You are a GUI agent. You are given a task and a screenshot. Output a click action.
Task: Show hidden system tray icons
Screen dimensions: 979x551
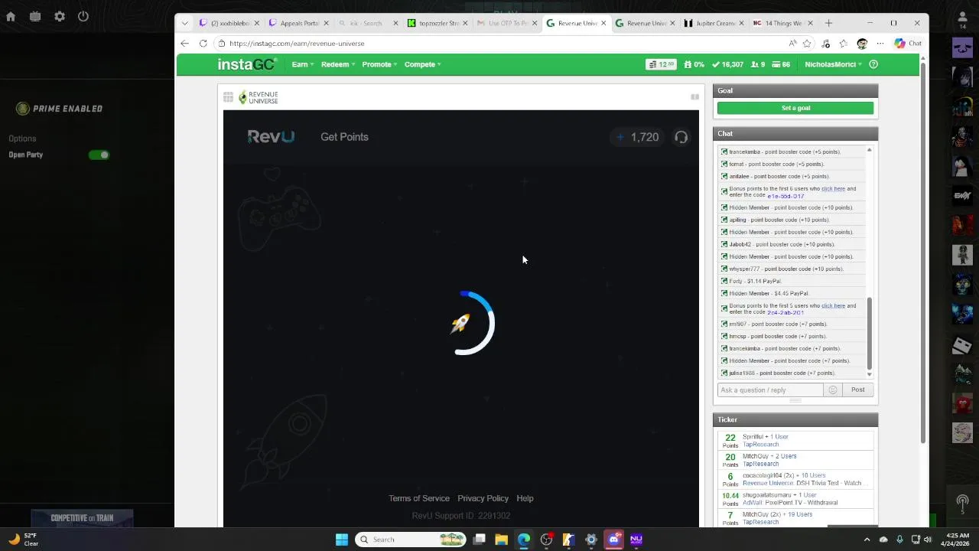(x=867, y=540)
